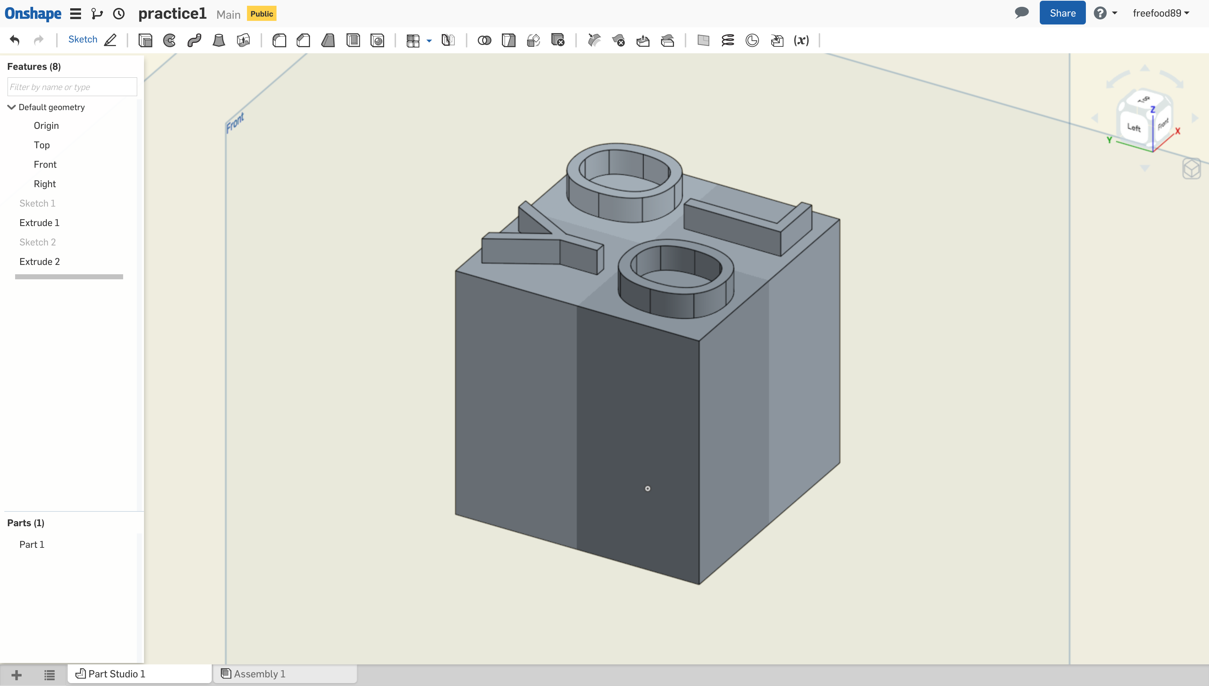1209x686 pixels.
Task: Open the tab manager list icon
Action: click(49, 675)
